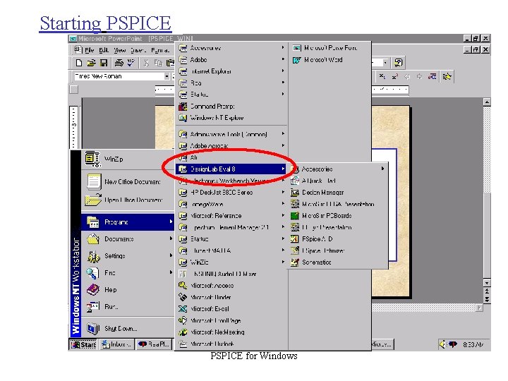Open the File menu in PowerPoint

click(x=89, y=50)
